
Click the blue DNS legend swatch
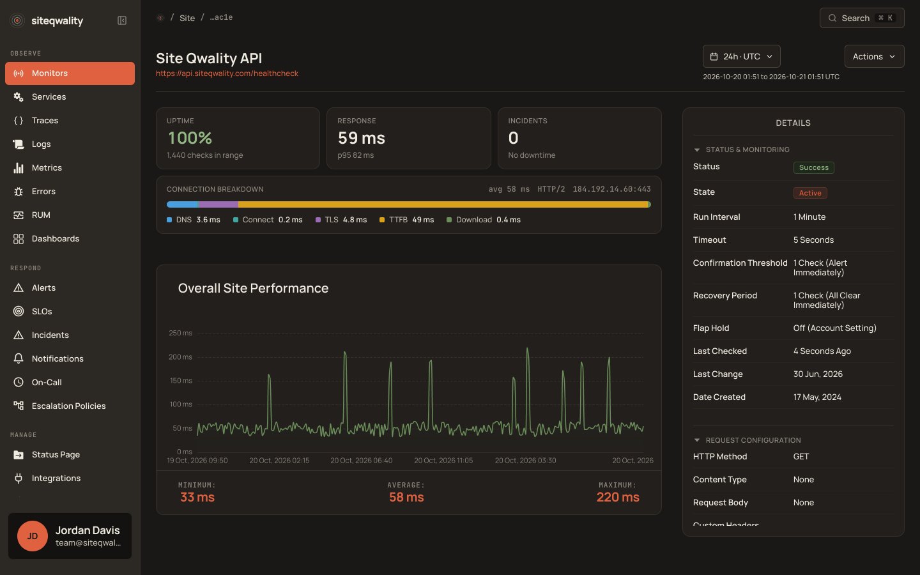click(169, 220)
